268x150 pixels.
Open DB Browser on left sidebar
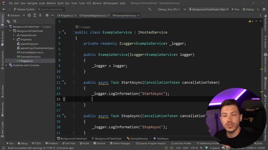coord(3,38)
